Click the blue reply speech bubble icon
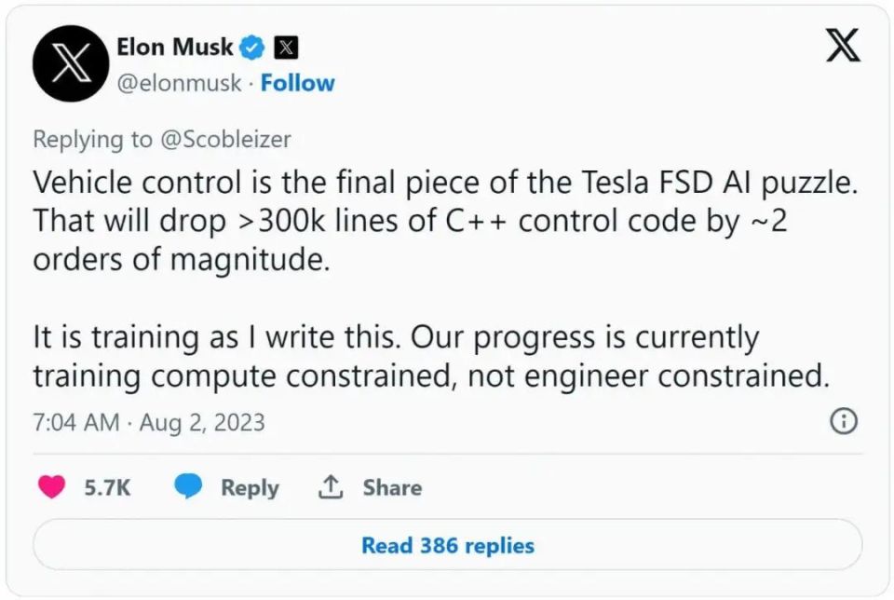This screenshot has width=894, height=600. 189,486
